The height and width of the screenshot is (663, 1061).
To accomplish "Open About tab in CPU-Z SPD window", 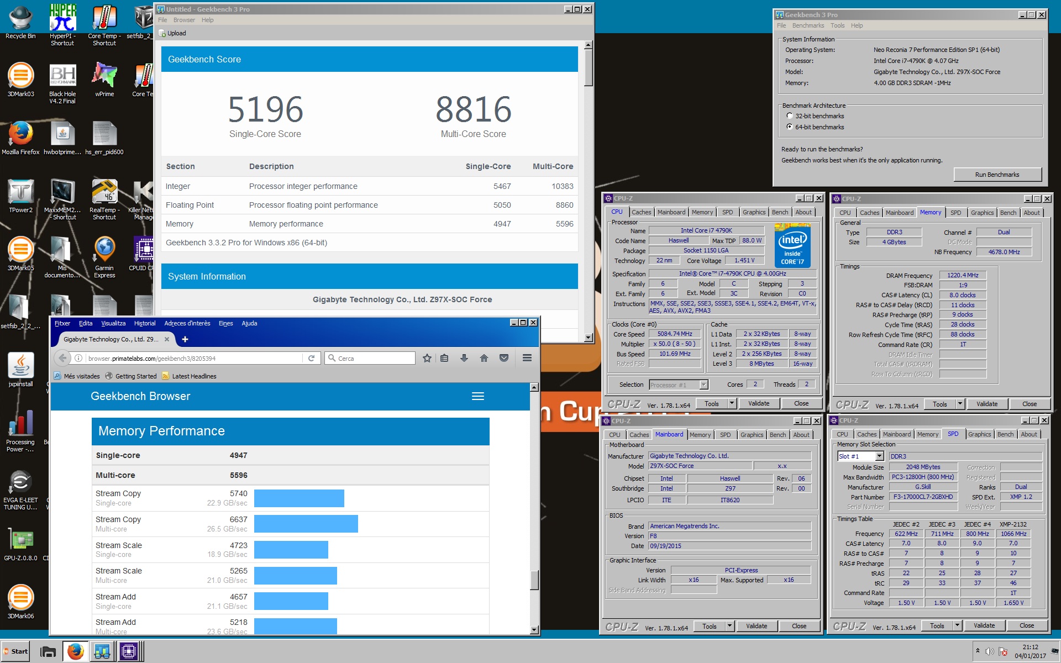I will tap(1029, 434).
